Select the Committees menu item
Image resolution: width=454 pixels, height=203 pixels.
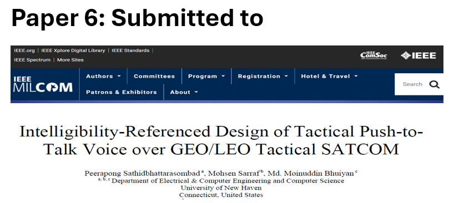[154, 77]
